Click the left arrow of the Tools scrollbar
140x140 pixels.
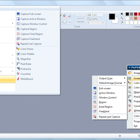88,23
